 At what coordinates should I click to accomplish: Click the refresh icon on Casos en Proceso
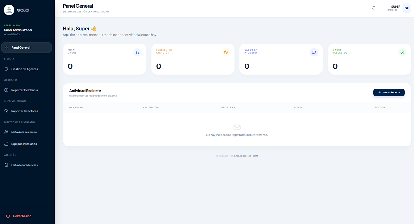314,52
